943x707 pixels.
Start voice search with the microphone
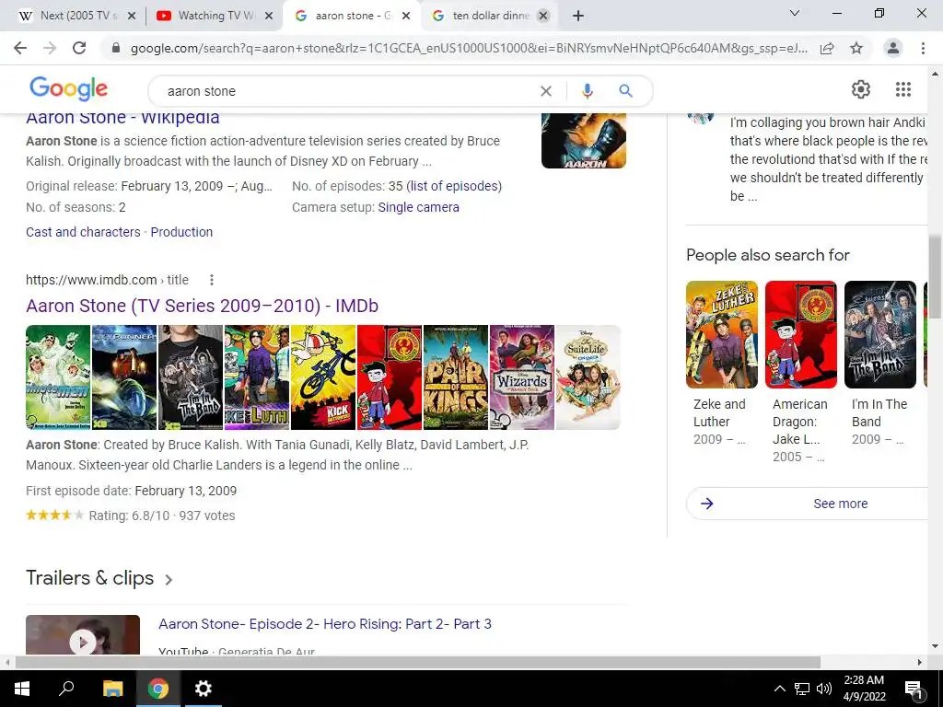coord(588,91)
